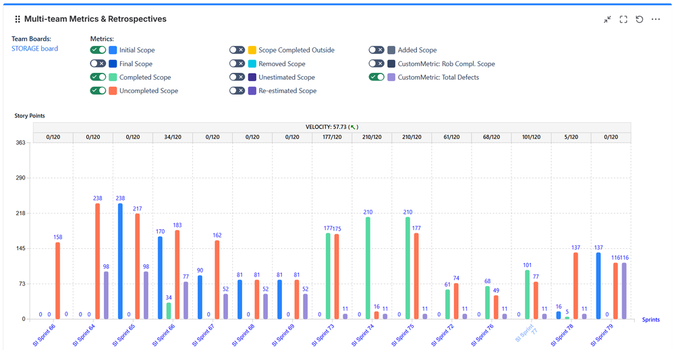Click the light purple Total Defects swatch
Screen dimensions: 674x350
pos(391,78)
